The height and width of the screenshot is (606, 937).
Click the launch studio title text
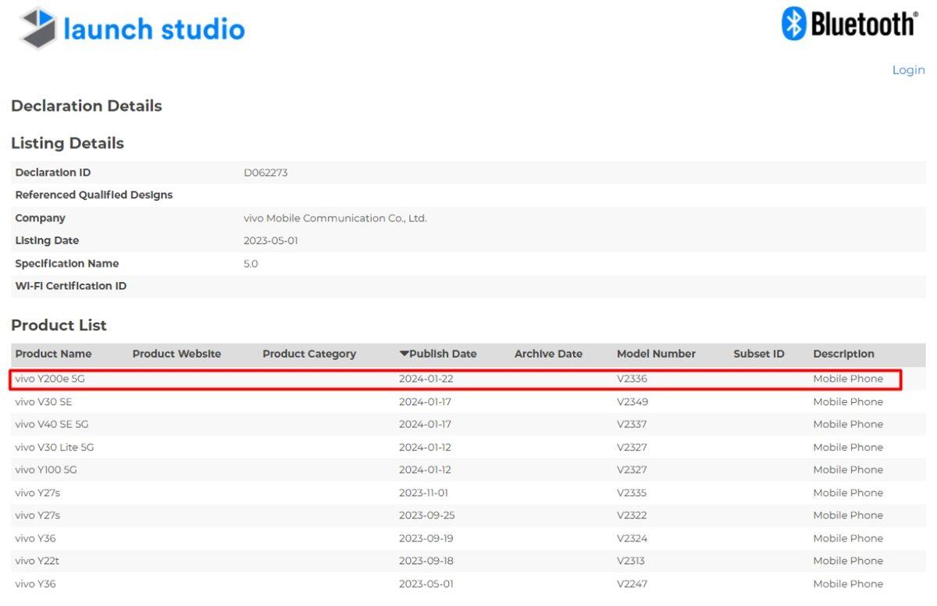pyautogui.click(x=154, y=30)
